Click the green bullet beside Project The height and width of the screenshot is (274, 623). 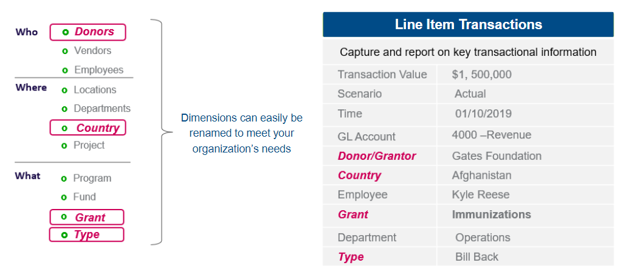pos(64,146)
